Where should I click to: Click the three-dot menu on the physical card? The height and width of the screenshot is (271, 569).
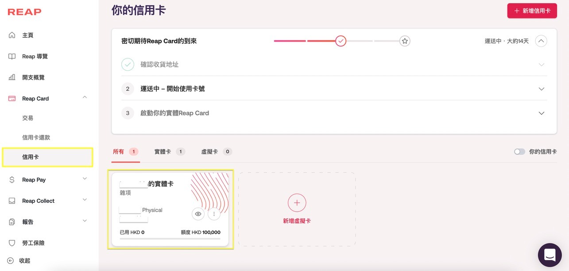pos(214,214)
